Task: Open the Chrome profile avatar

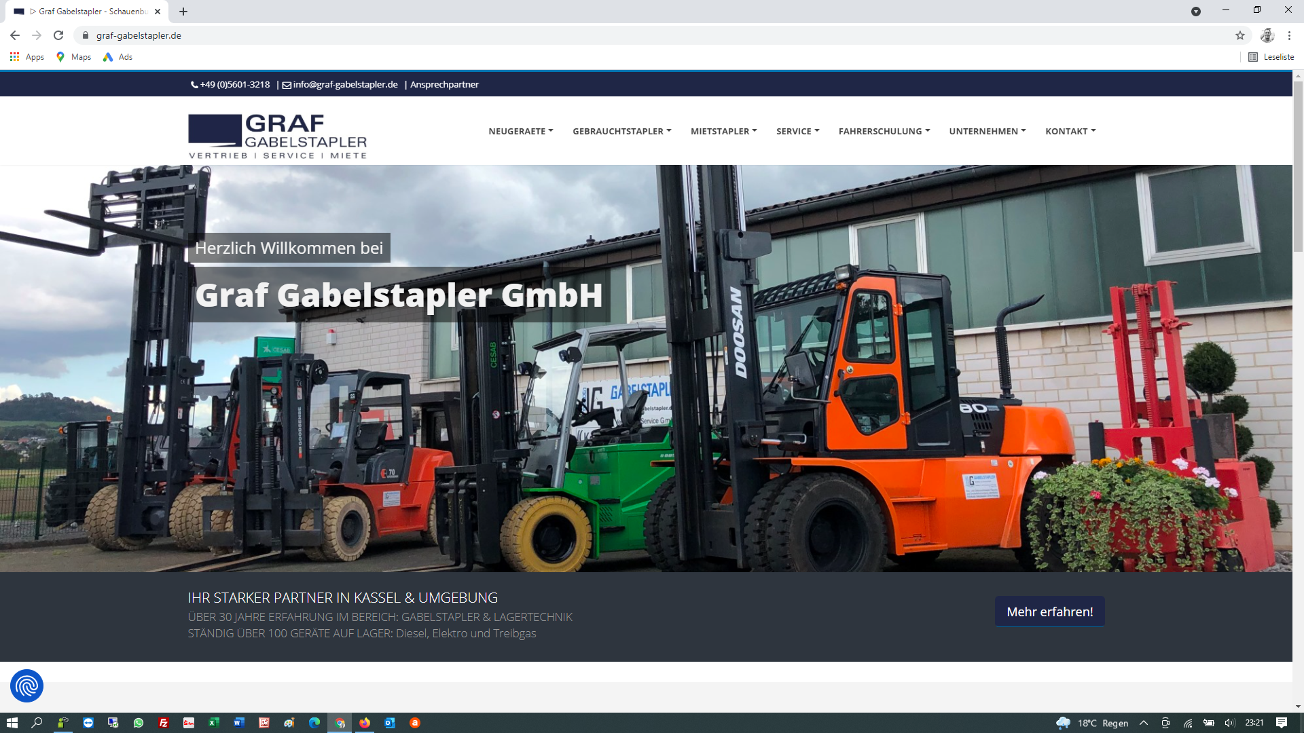Action: point(1267,35)
